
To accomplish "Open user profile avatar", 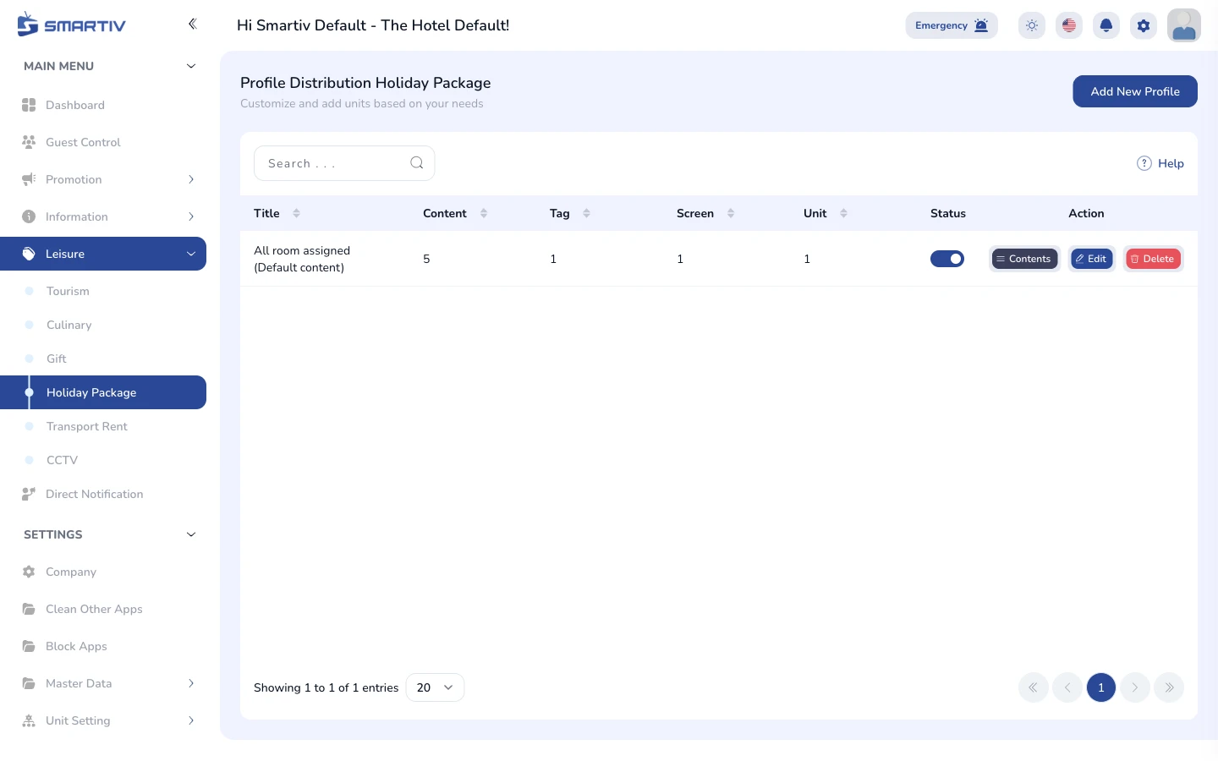I will tap(1184, 25).
